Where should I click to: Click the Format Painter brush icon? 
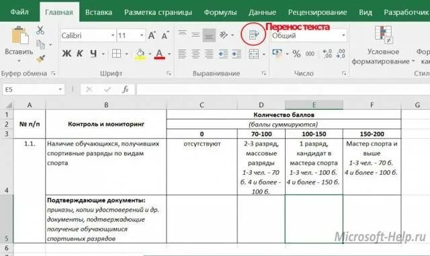click(41, 58)
